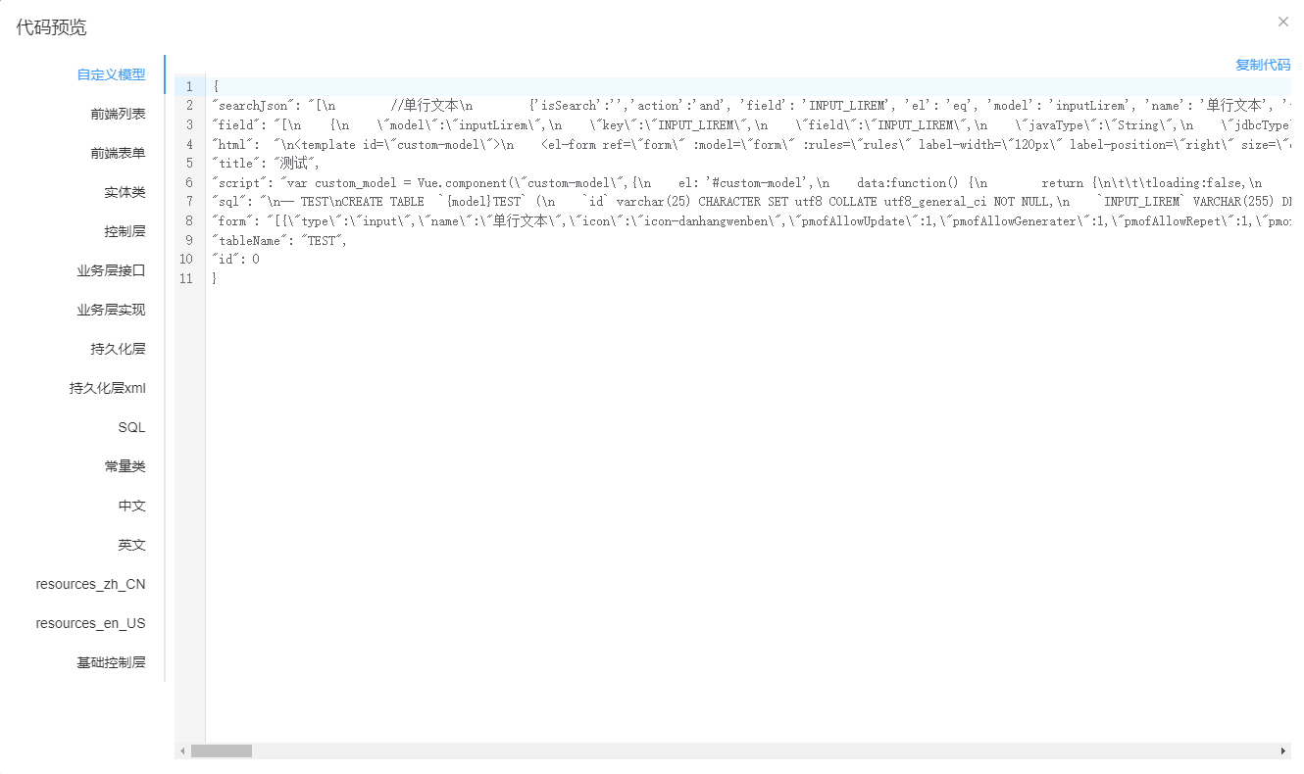Switch to 业务层实现 tab
This screenshot has height=774, width=1304.
coord(111,310)
